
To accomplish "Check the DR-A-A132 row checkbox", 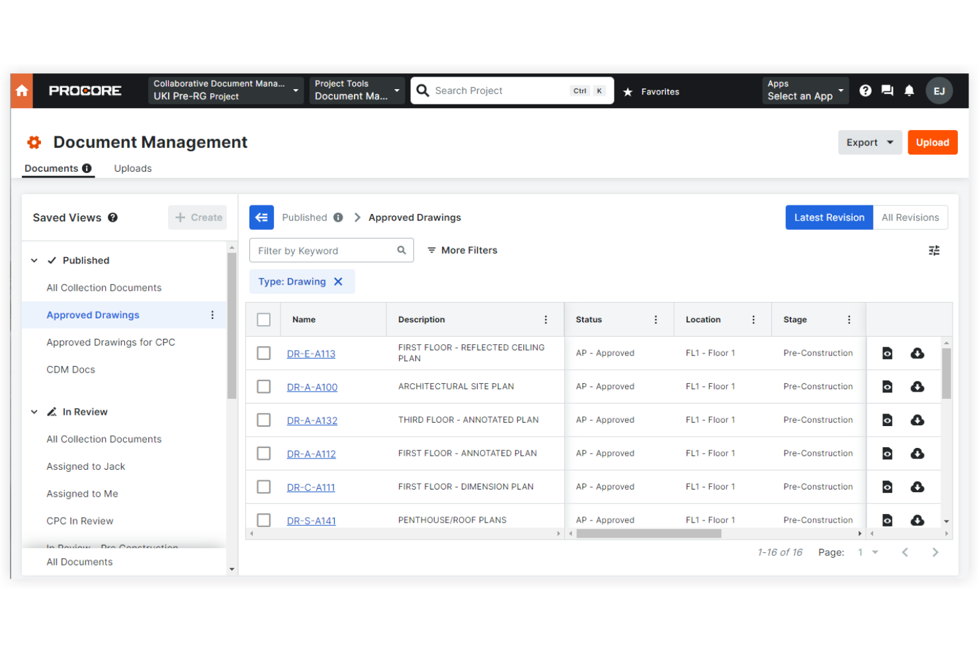I will point(264,420).
